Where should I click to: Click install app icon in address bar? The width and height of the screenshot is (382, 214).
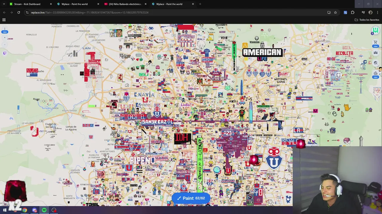329,12
